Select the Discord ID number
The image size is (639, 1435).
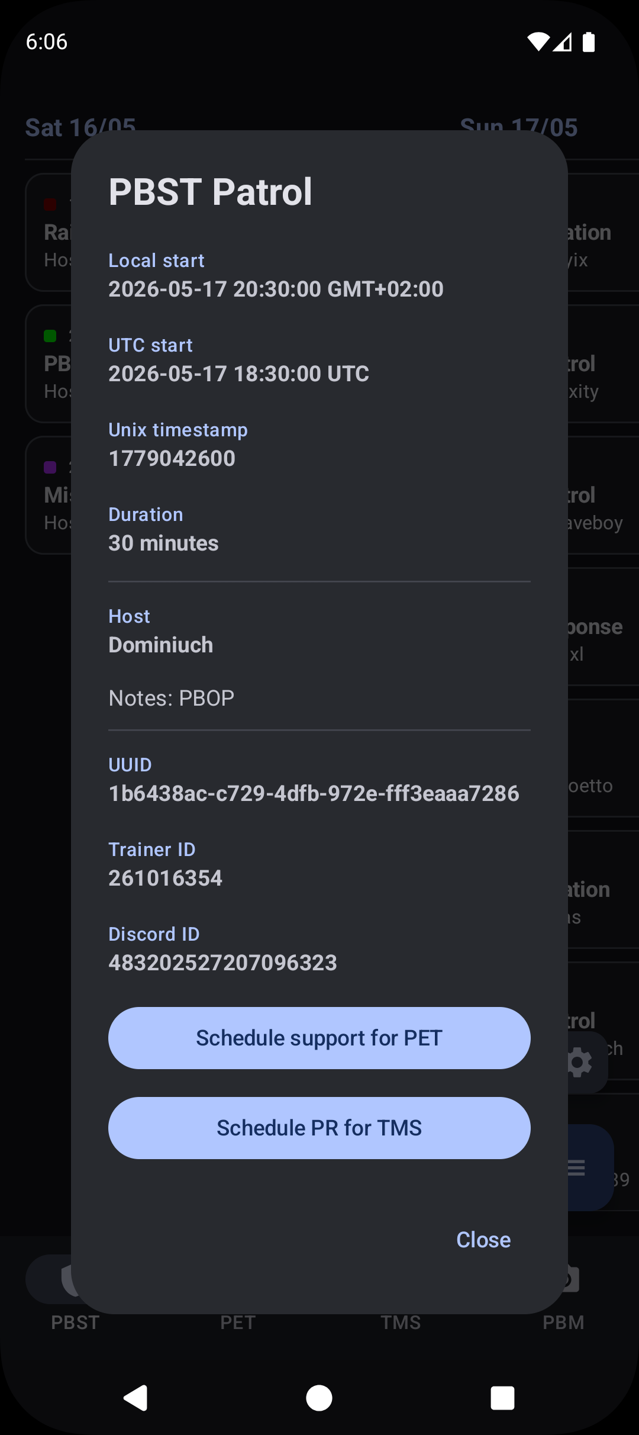[222, 963]
